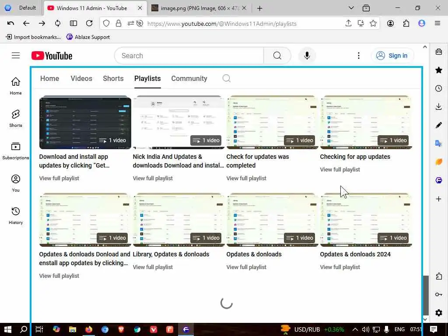This screenshot has height=336, width=448.
Task: Open the YouTube guide hamburger menu
Action: click(16, 56)
